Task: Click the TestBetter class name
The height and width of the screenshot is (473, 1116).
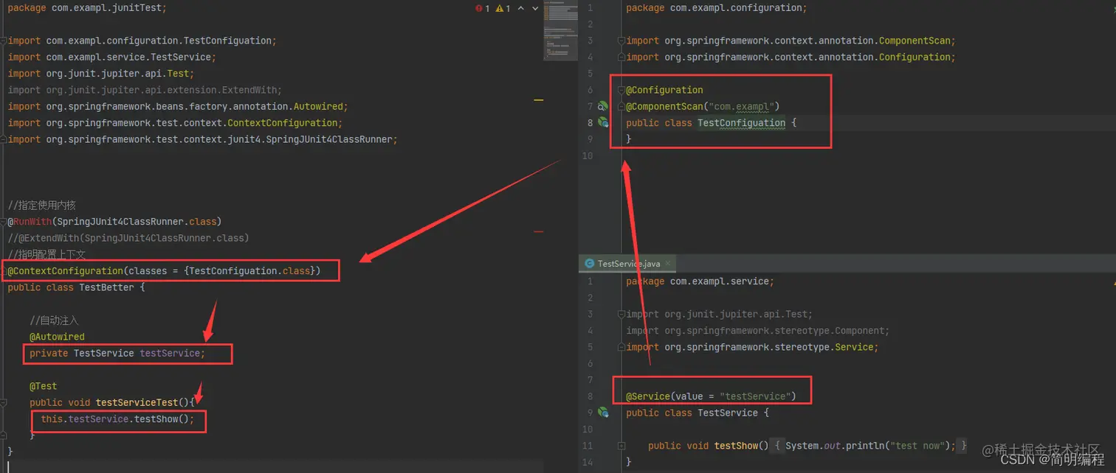Action: (106, 287)
